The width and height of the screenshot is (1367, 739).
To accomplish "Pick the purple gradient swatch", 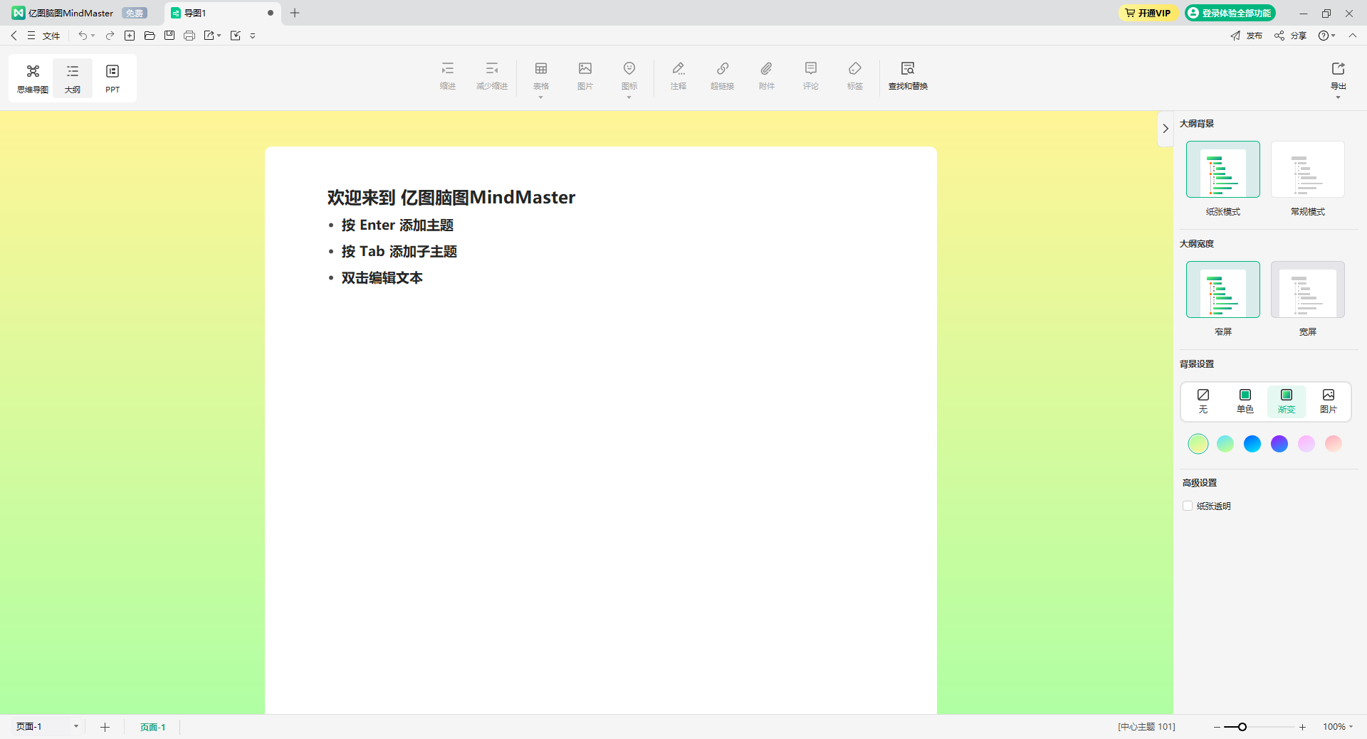I will 1279,444.
